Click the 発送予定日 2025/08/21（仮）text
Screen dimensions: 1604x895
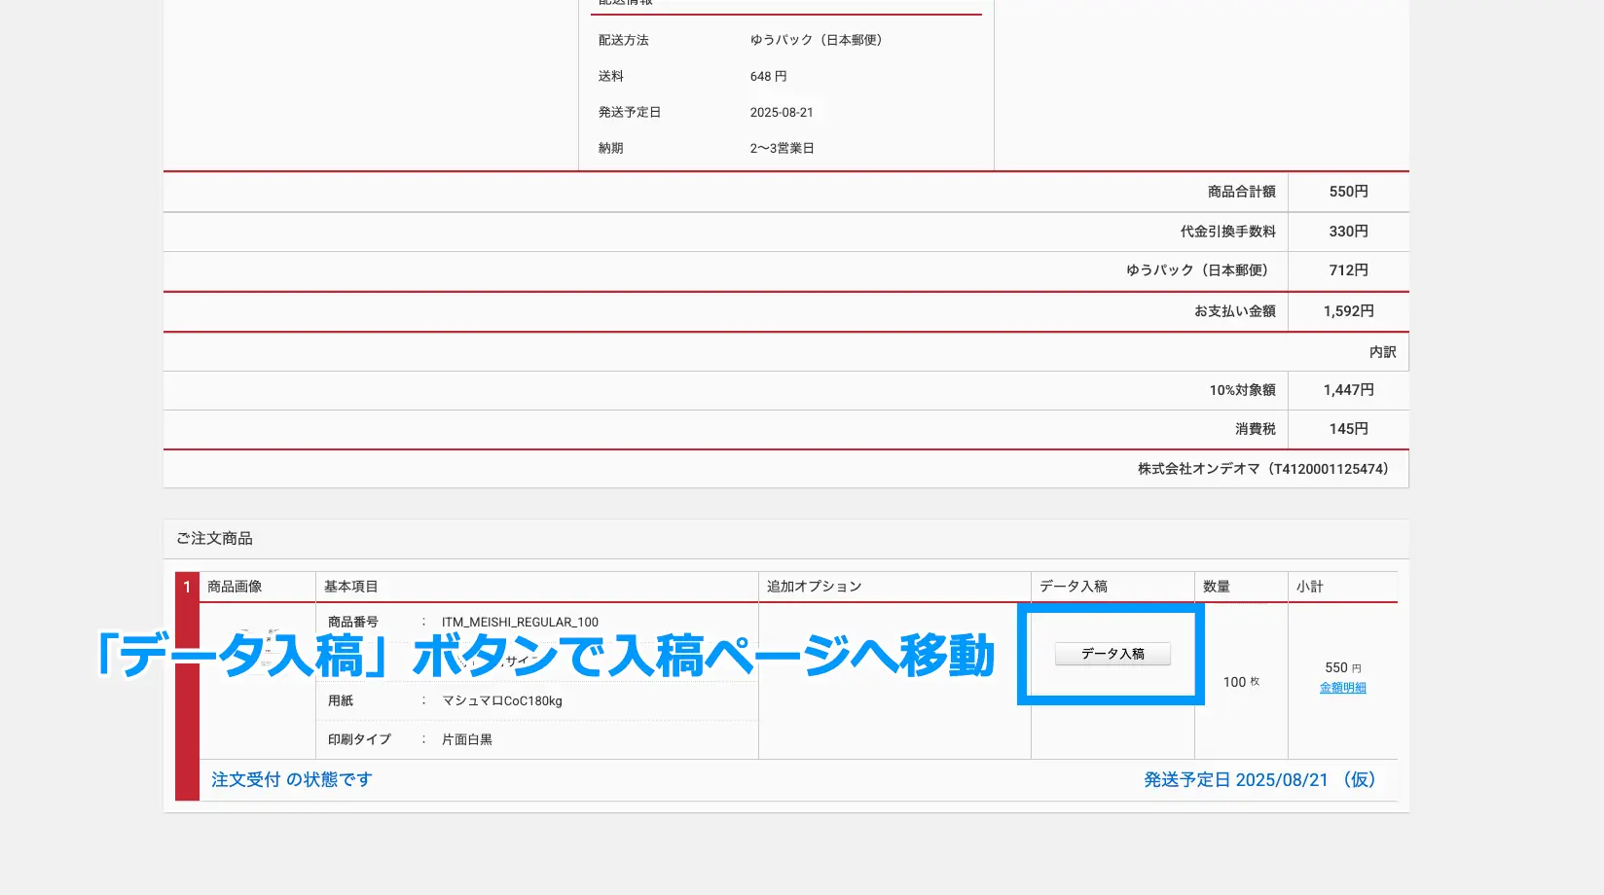1259,779
